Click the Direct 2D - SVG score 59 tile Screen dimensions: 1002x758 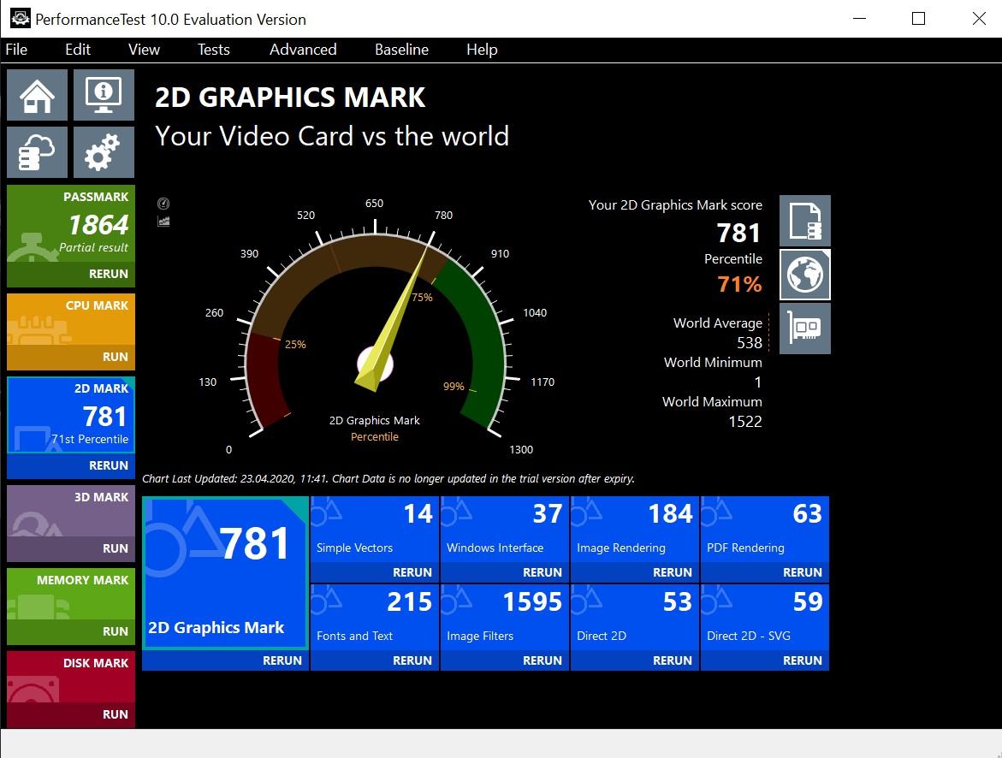coord(765,618)
